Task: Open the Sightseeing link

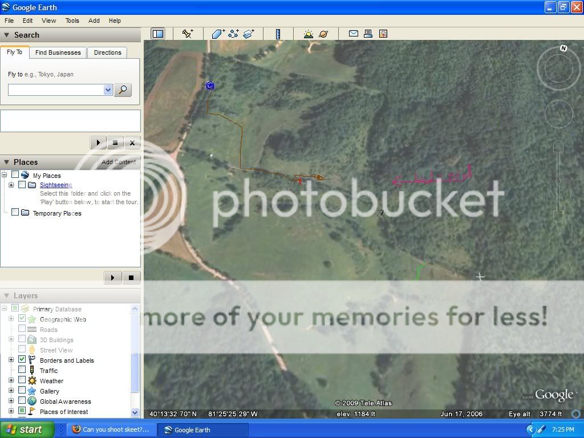Action: 56,185
